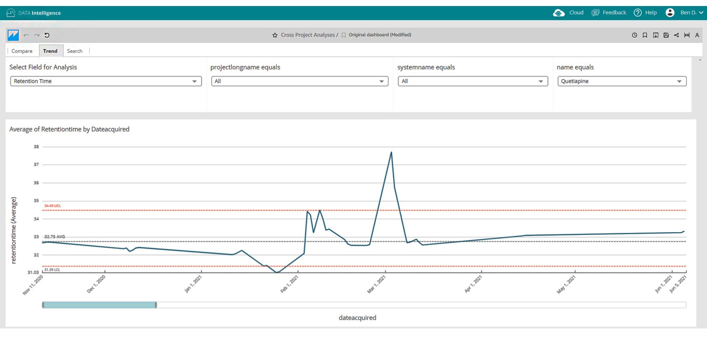This screenshot has width=707, height=363.
Task: Click the user person icon in toolbar
Action: [697, 35]
